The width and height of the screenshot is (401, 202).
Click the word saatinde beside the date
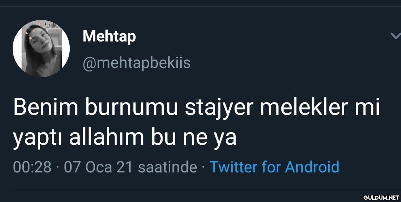coord(167,167)
